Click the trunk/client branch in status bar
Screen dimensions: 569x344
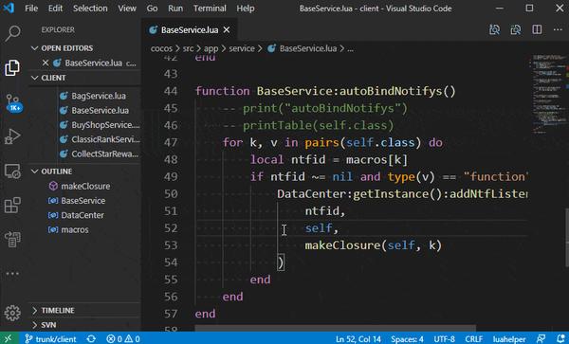51,339
